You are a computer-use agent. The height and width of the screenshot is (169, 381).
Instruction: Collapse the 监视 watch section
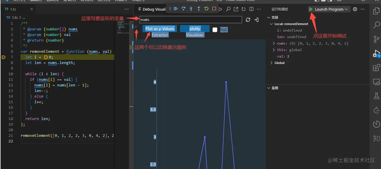[268, 88]
